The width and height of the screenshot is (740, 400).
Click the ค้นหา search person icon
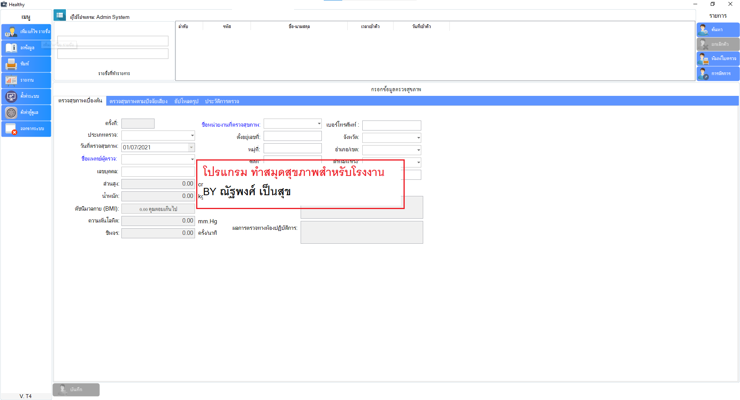[703, 30]
